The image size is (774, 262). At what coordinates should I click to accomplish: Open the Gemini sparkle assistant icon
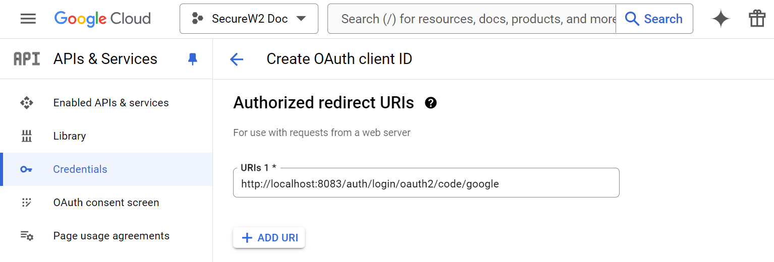721,19
